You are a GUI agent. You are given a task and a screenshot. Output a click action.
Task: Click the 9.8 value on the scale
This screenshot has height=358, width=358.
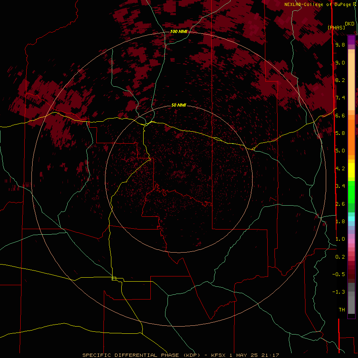click(x=340, y=45)
